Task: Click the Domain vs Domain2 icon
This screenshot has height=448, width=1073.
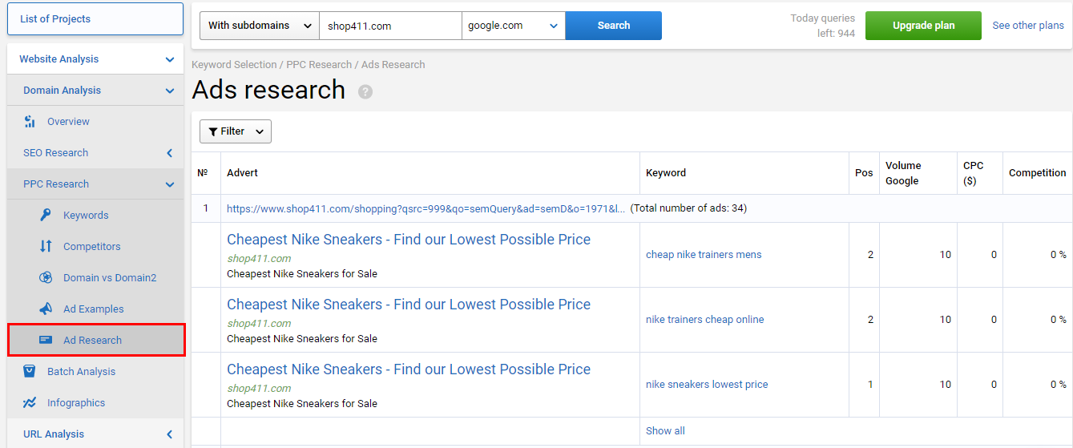Action: [x=46, y=278]
